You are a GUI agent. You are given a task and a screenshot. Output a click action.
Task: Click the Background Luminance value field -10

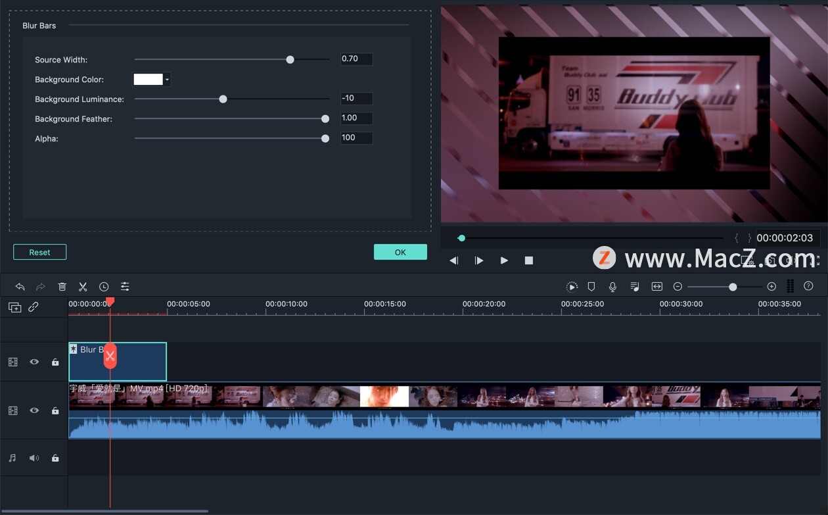point(356,99)
